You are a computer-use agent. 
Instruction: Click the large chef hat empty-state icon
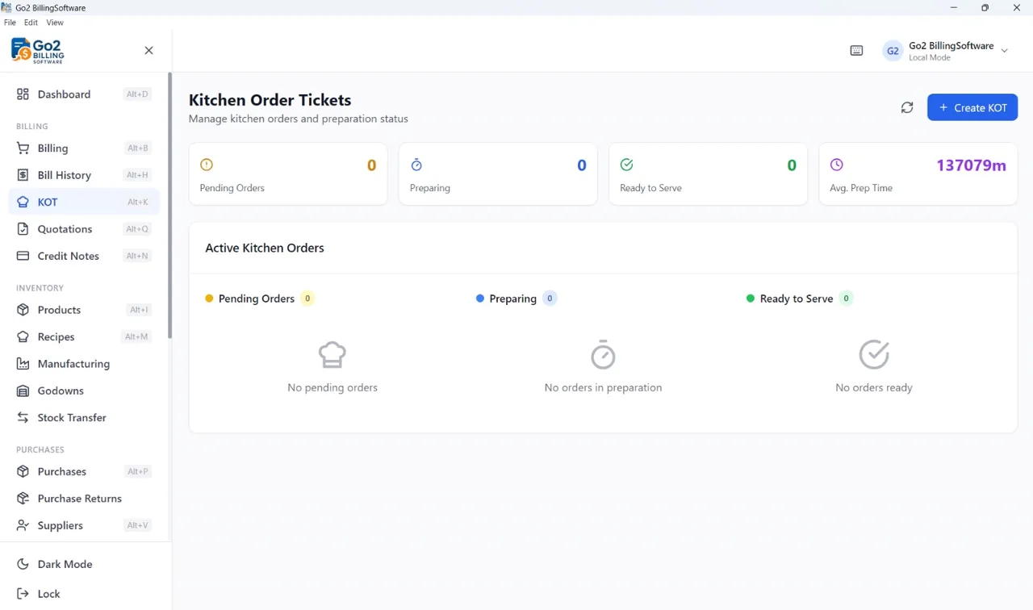coord(332,354)
